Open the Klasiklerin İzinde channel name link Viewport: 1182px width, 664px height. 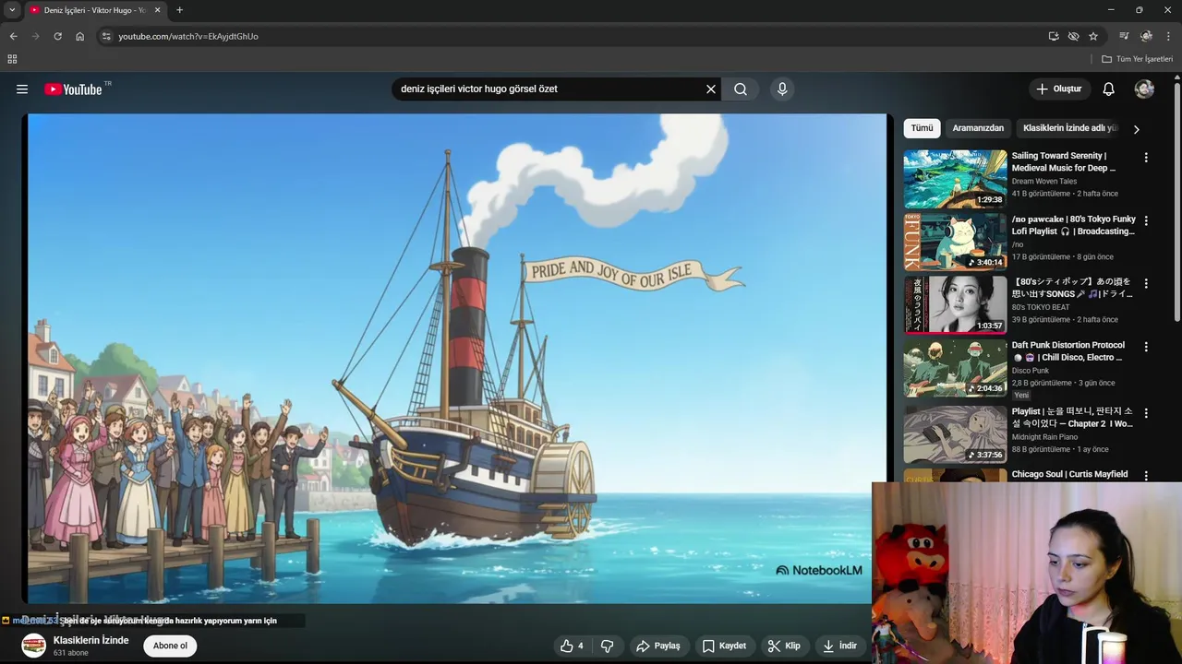click(90, 640)
